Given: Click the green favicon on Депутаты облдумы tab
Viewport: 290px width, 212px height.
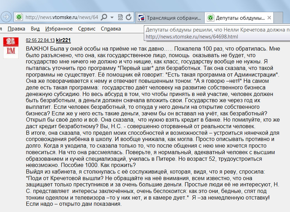Looking at the screenshot, I should (x=211, y=18).
